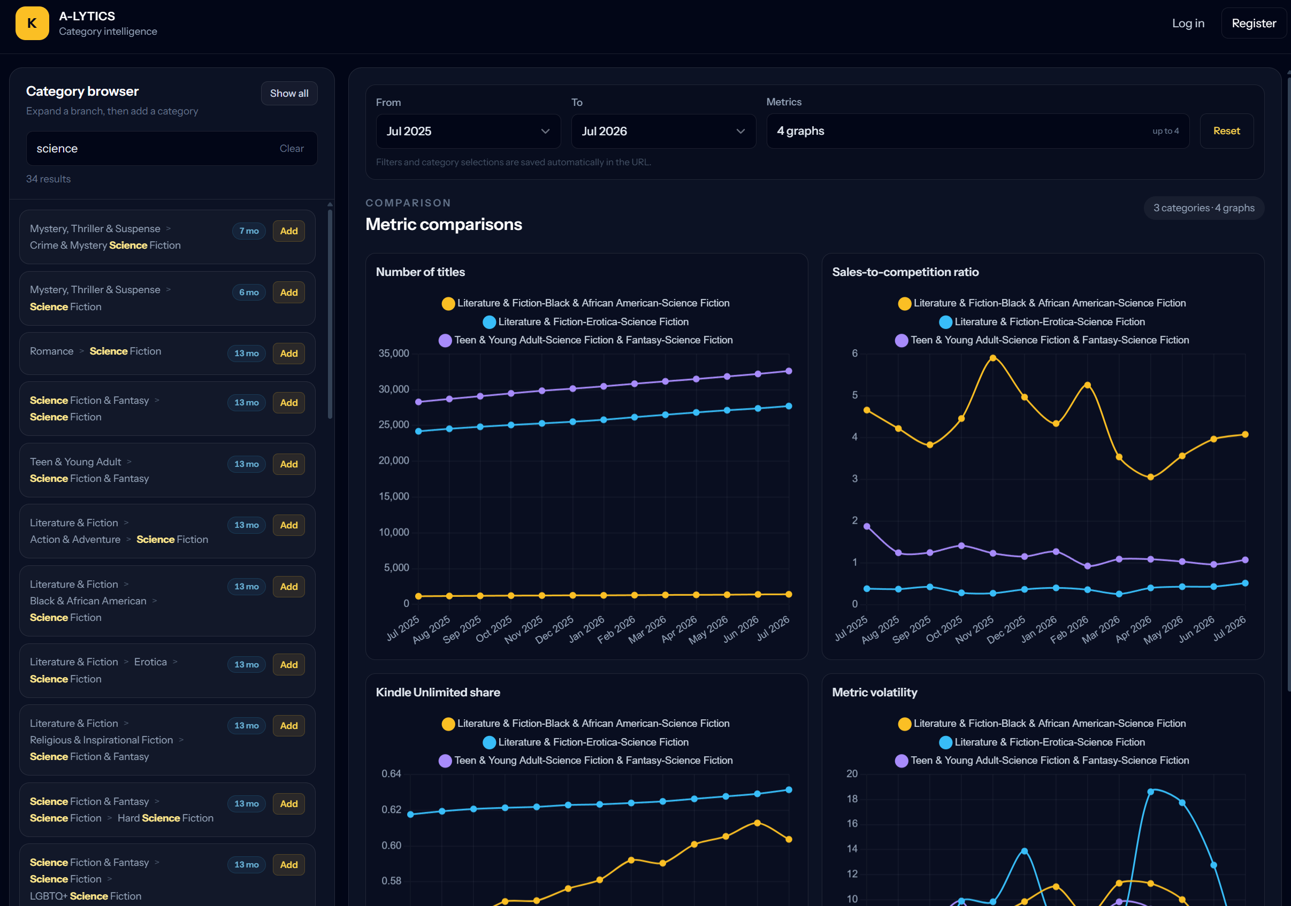Add Black & African American Science Fiction

289,586
